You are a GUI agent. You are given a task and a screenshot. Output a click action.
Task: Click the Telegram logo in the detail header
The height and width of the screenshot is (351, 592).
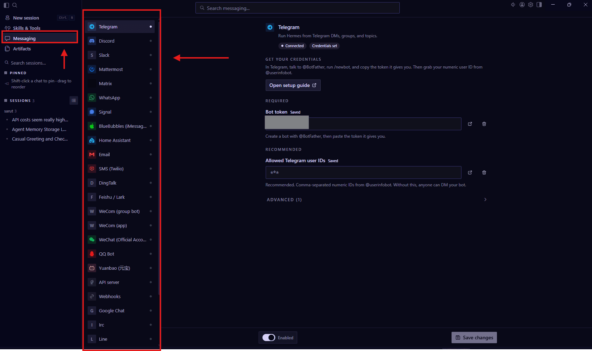270,27
